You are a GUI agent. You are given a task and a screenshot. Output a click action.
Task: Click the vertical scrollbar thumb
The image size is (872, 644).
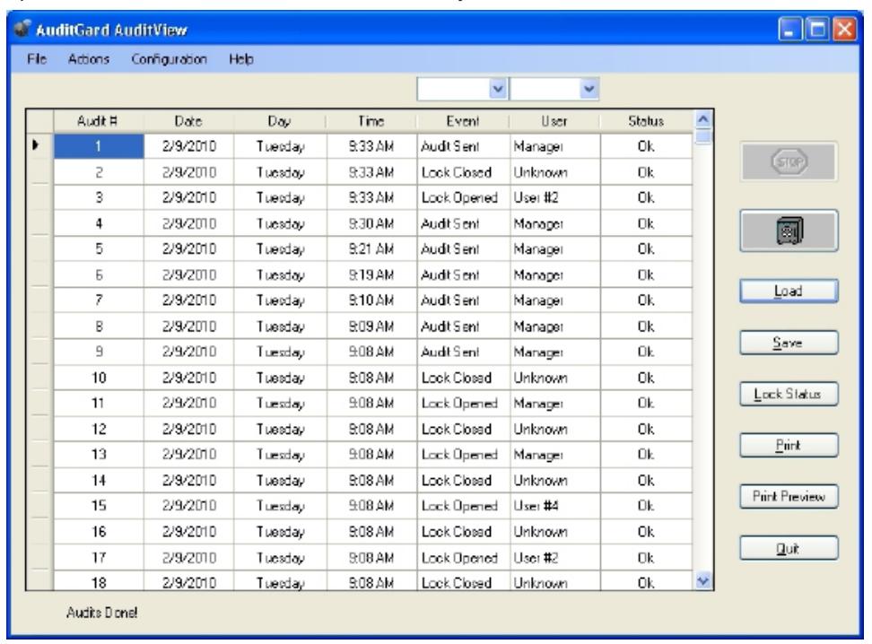point(703,135)
